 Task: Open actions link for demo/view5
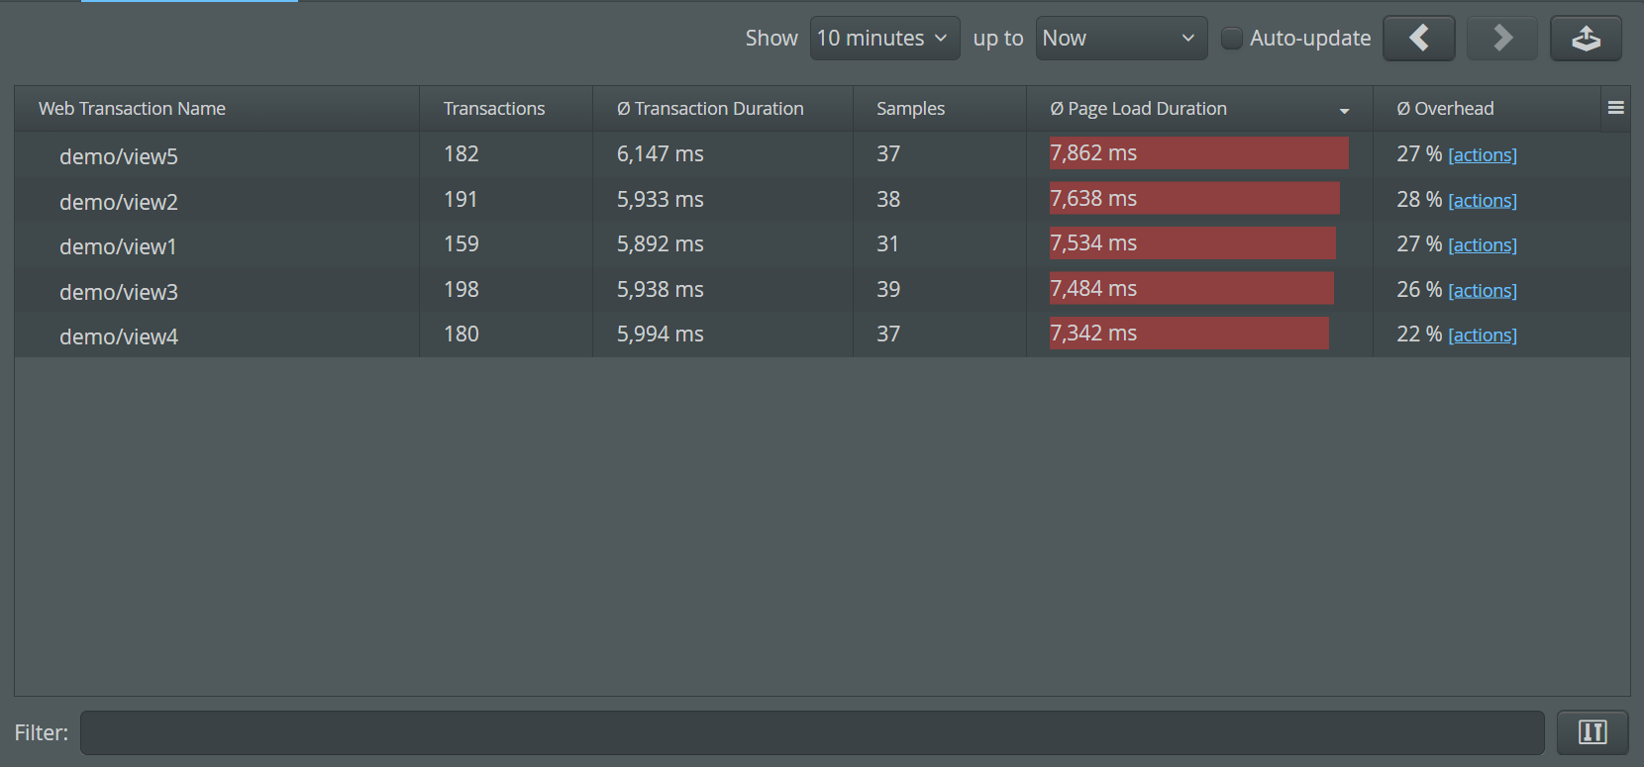click(x=1483, y=155)
